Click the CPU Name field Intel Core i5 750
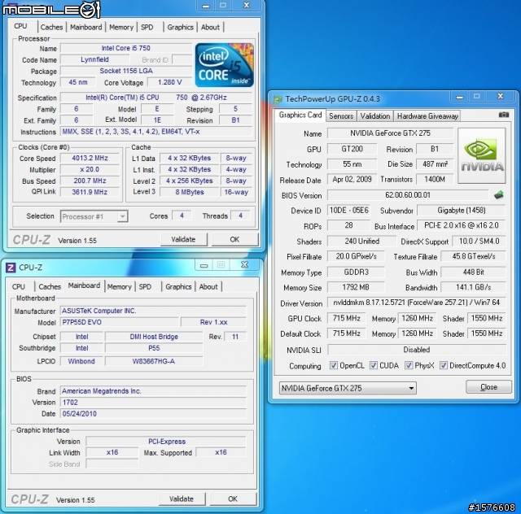Image resolution: width=521 pixels, height=514 pixels. click(126, 48)
